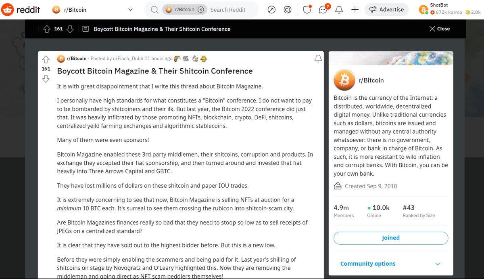
Task: Open the Coins icon in header
Action: [288, 10]
